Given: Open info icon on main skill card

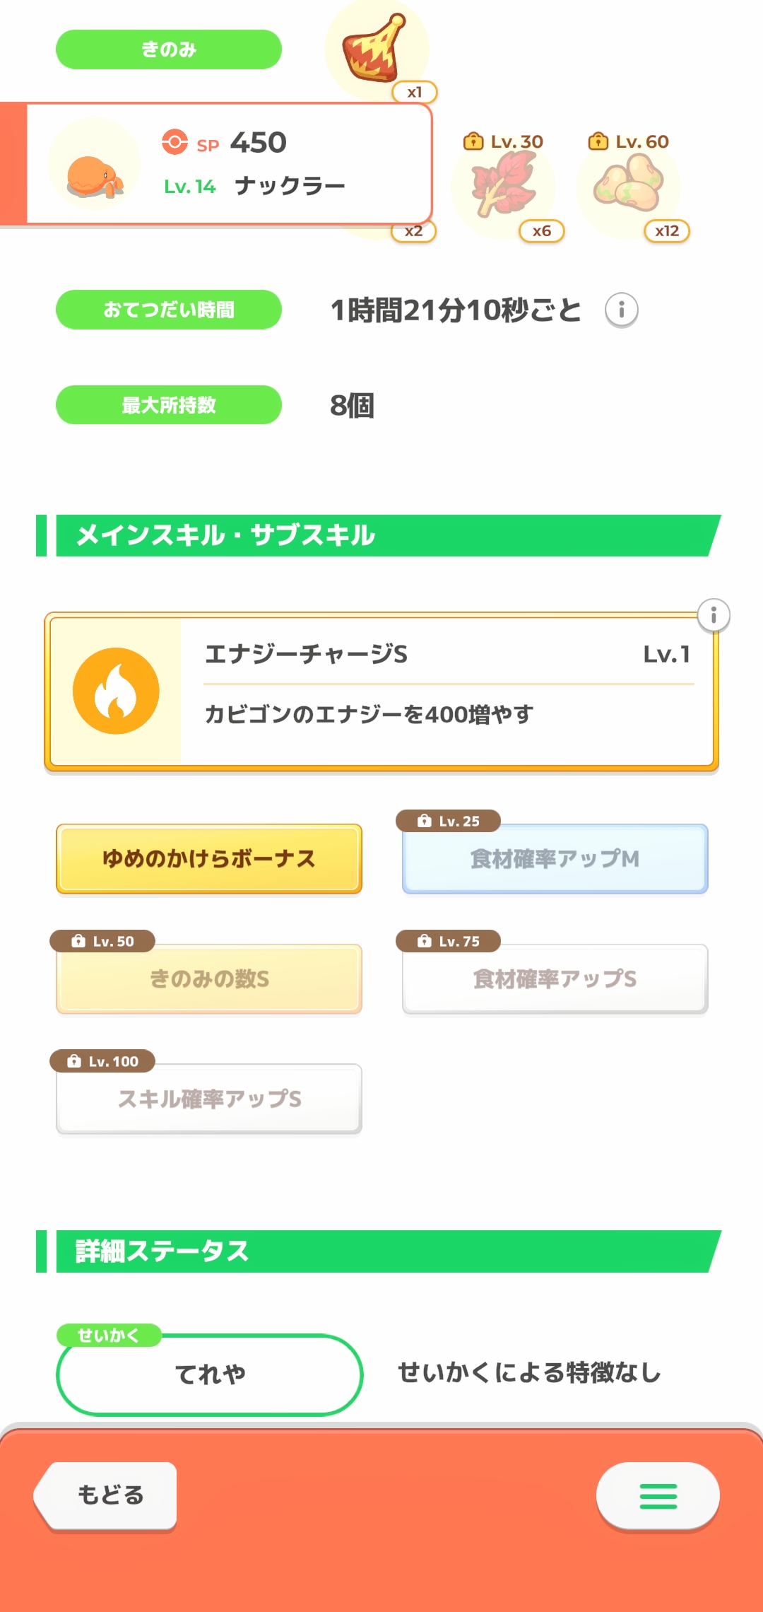Looking at the screenshot, I should [714, 615].
